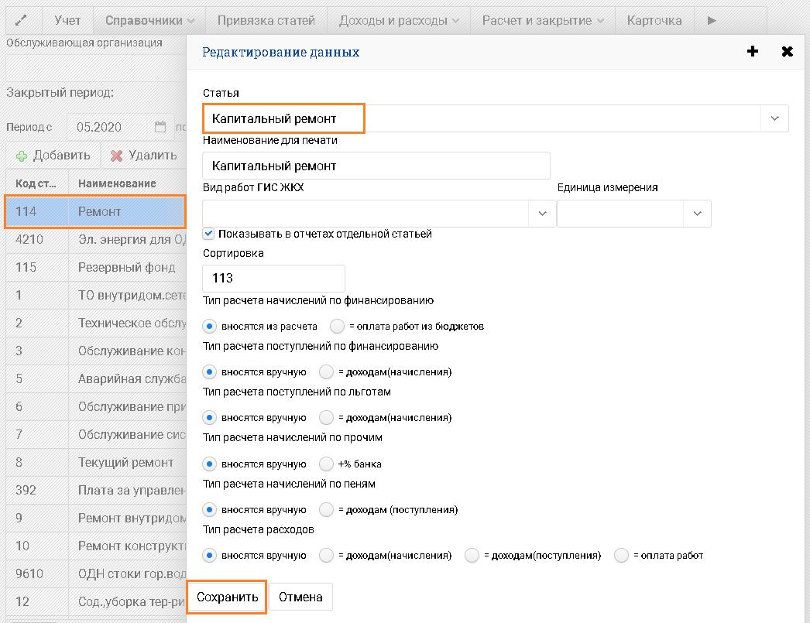Click the Сохранить button
Screen dimensions: 810x623
[x=227, y=597]
